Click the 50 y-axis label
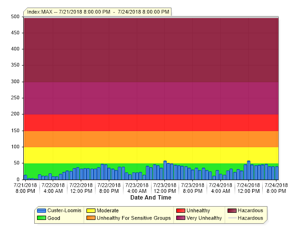The width and height of the screenshot is (304, 228). click(17, 163)
